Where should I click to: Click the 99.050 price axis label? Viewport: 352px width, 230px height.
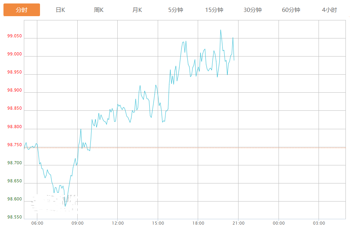[x=15, y=37]
